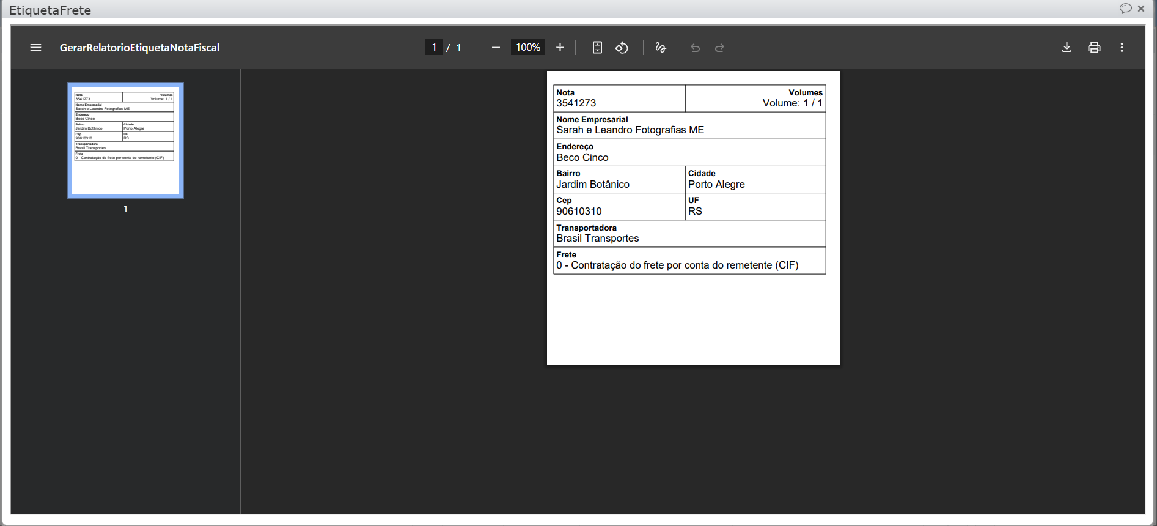
Task: Print the freight label document
Action: pyautogui.click(x=1094, y=48)
